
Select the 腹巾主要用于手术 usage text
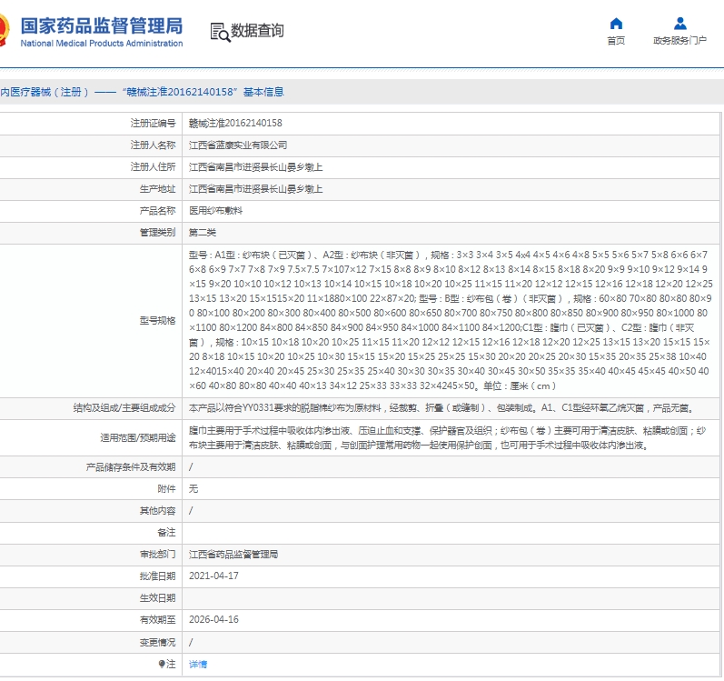tap(447, 438)
